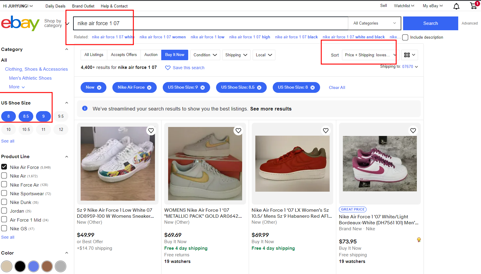Open the Local filter dropdown
Image resolution: width=481 pixels, height=274 pixels.
(x=264, y=55)
